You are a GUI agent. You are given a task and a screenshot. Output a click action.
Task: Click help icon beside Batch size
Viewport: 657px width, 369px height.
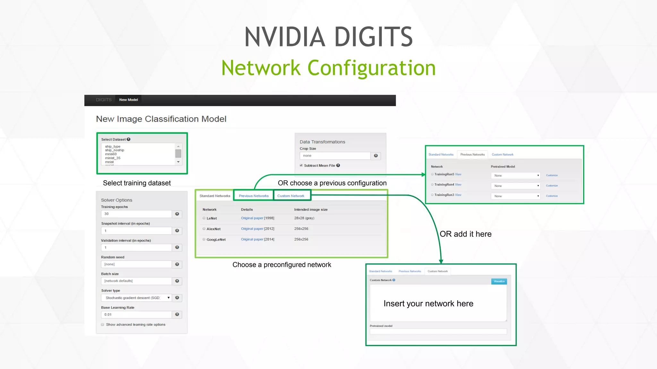177,281
